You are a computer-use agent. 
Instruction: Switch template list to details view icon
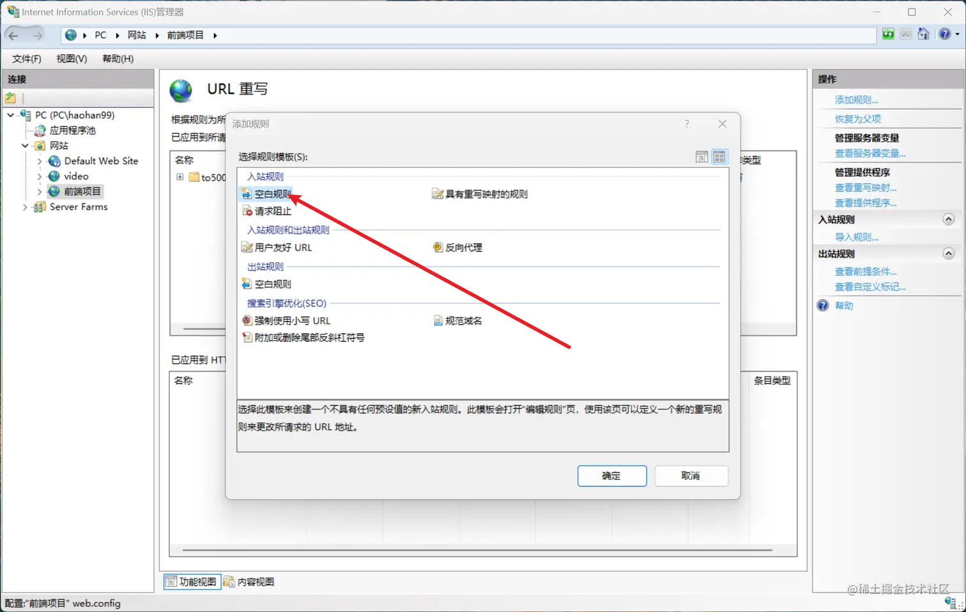(701, 156)
